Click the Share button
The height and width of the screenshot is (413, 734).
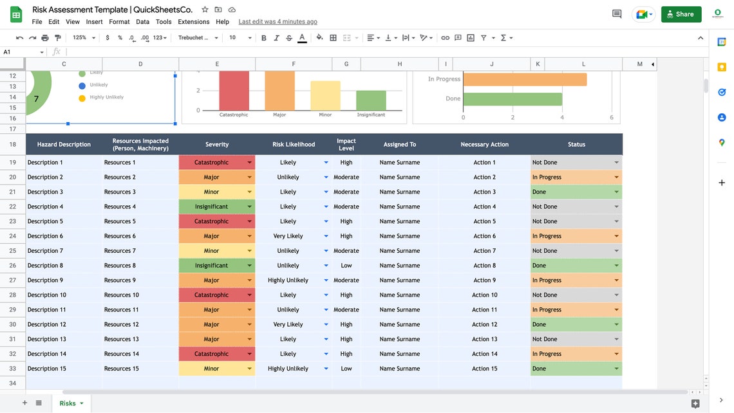coord(681,14)
